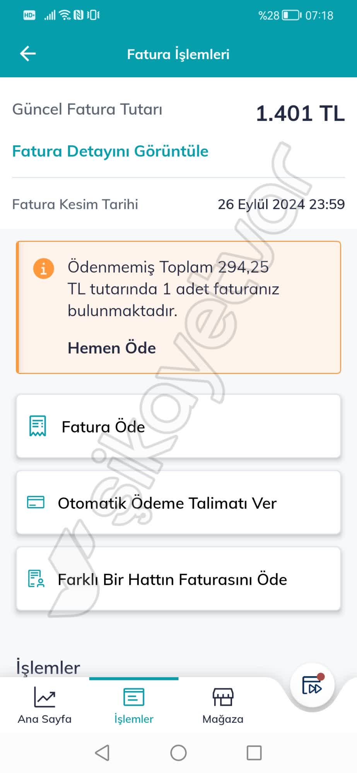Tap the receipt icon beside Fatura Öde
This screenshot has height=773, width=357.
pyautogui.click(x=38, y=426)
